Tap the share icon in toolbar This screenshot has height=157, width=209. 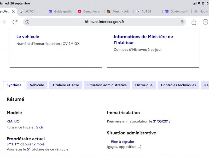coord(194,22)
